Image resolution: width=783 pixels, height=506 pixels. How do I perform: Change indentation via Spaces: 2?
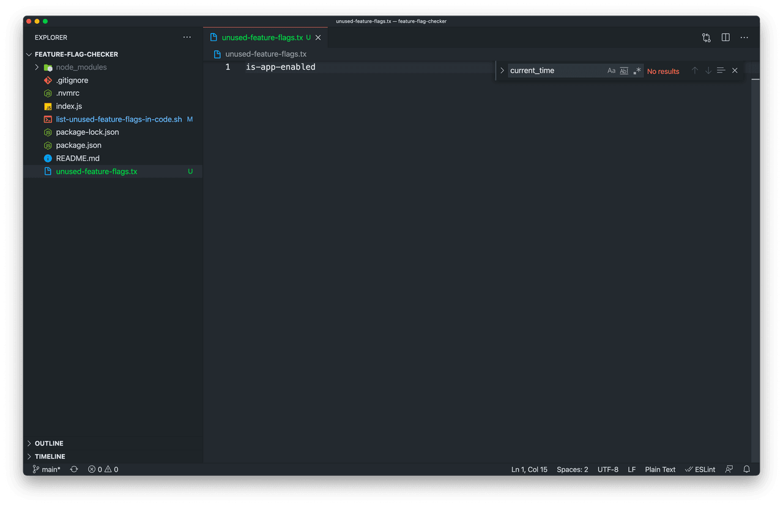[x=573, y=469]
